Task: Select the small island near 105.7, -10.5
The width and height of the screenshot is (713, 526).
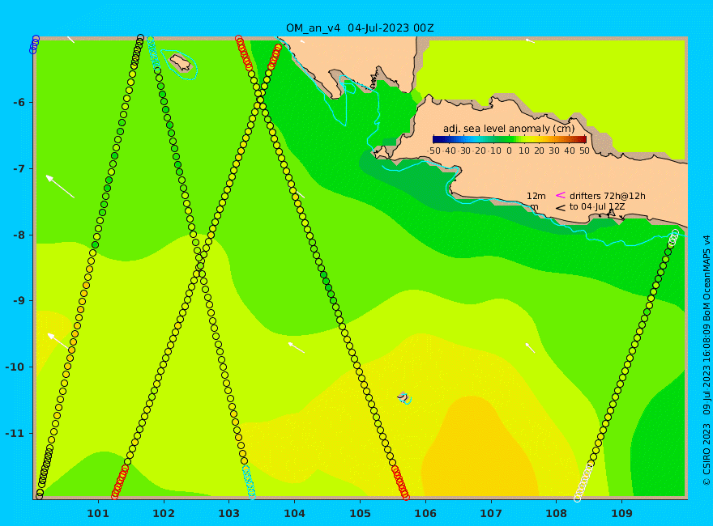Action: tap(403, 397)
